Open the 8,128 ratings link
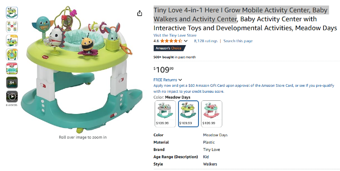The image size is (340, 171). (x=205, y=41)
